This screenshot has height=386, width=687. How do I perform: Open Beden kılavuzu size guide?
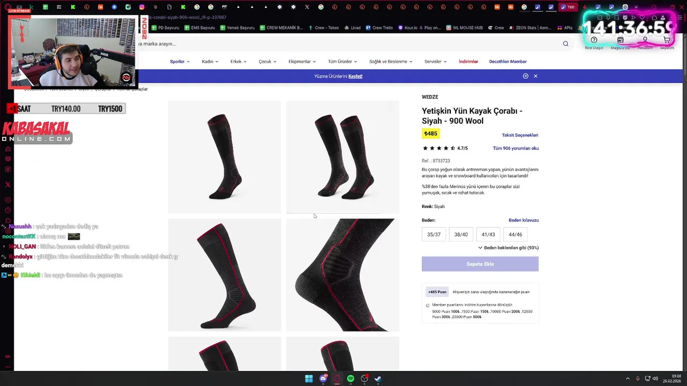coord(524,220)
